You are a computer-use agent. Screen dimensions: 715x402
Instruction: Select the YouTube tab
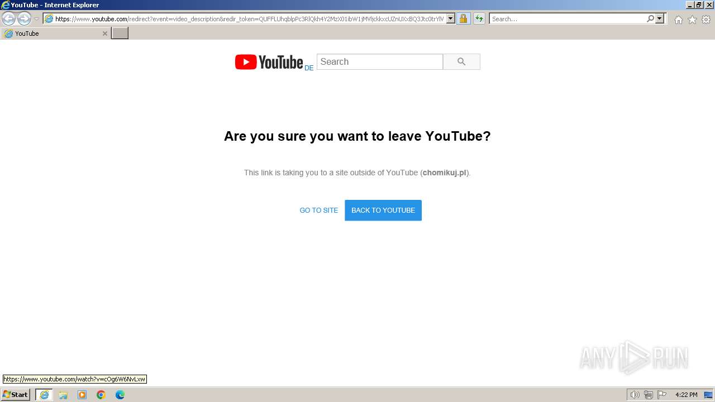click(x=55, y=33)
